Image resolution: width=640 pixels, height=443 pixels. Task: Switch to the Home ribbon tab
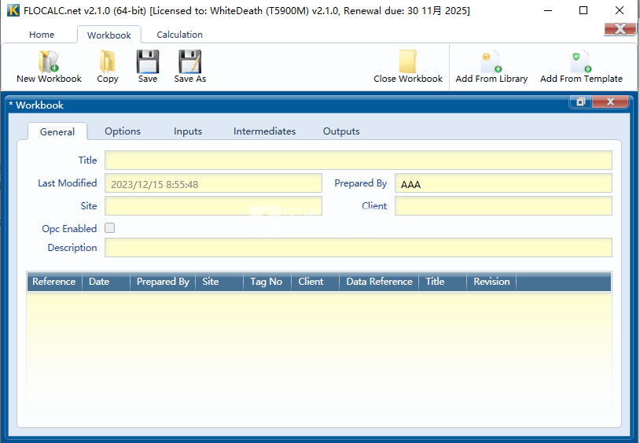[42, 35]
